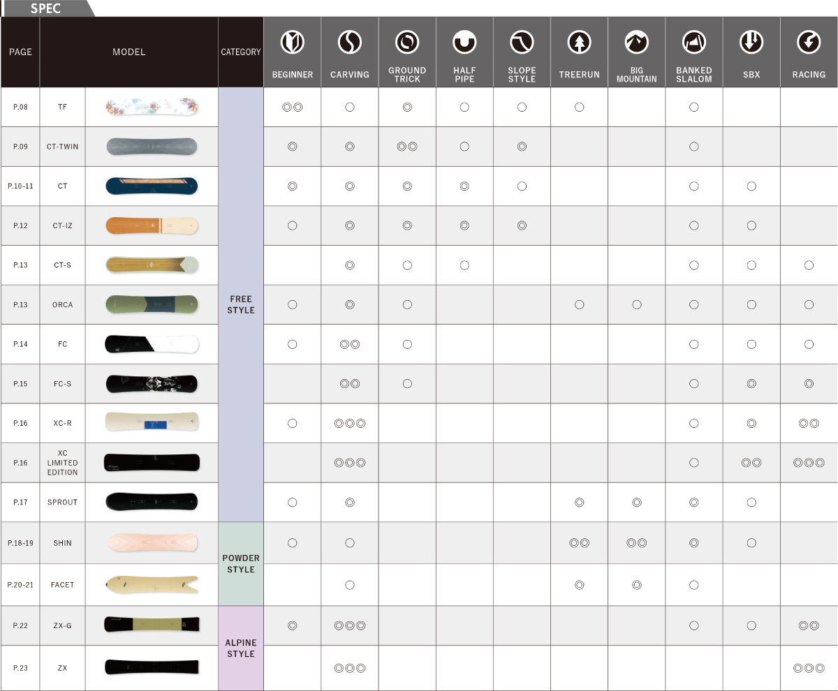This screenshot has width=838, height=691.
Task: Click the CT-IZ orange snowboard thumbnail
Action: tap(152, 225)
